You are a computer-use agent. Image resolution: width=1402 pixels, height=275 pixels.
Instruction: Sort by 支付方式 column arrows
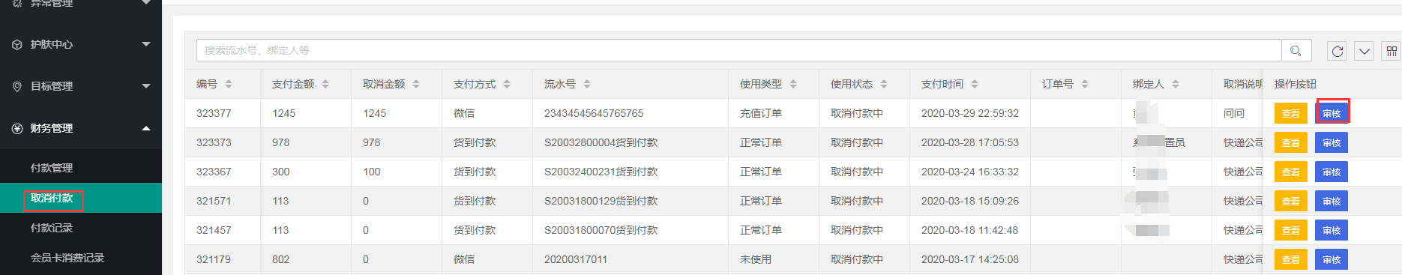coord(507,84)
